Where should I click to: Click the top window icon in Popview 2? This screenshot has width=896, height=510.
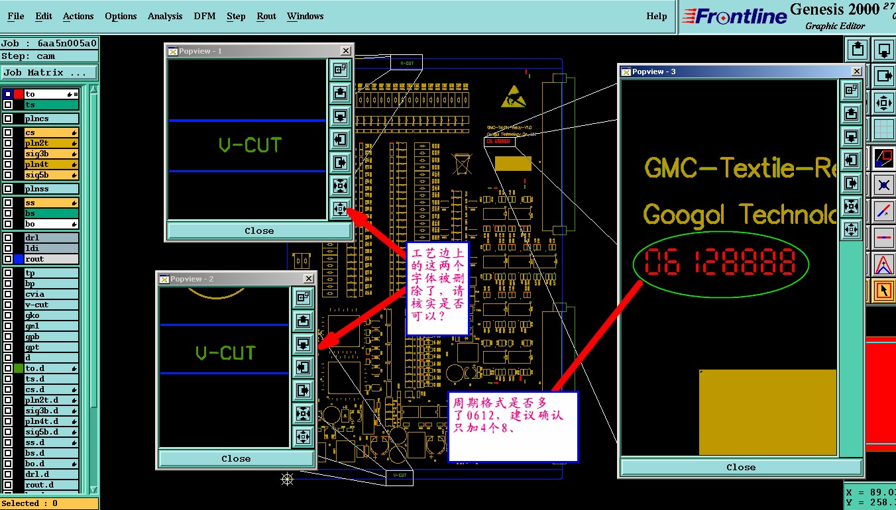pos(303,297)
